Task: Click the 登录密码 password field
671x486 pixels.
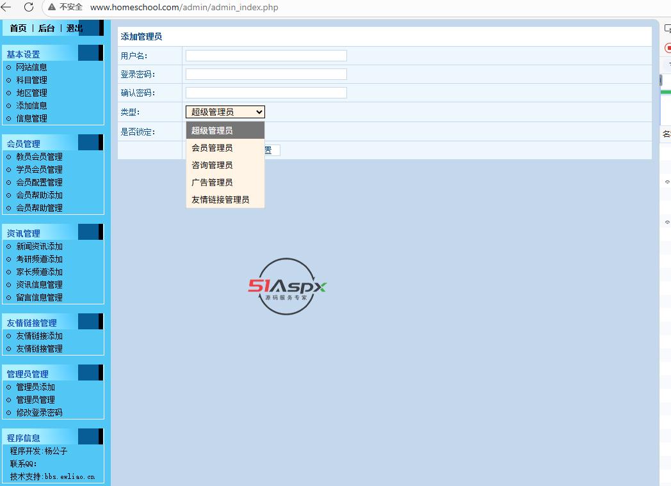Action: 266,74
